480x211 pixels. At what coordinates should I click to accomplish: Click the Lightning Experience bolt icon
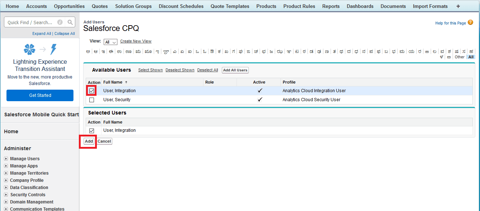click(x=54, y=49)
